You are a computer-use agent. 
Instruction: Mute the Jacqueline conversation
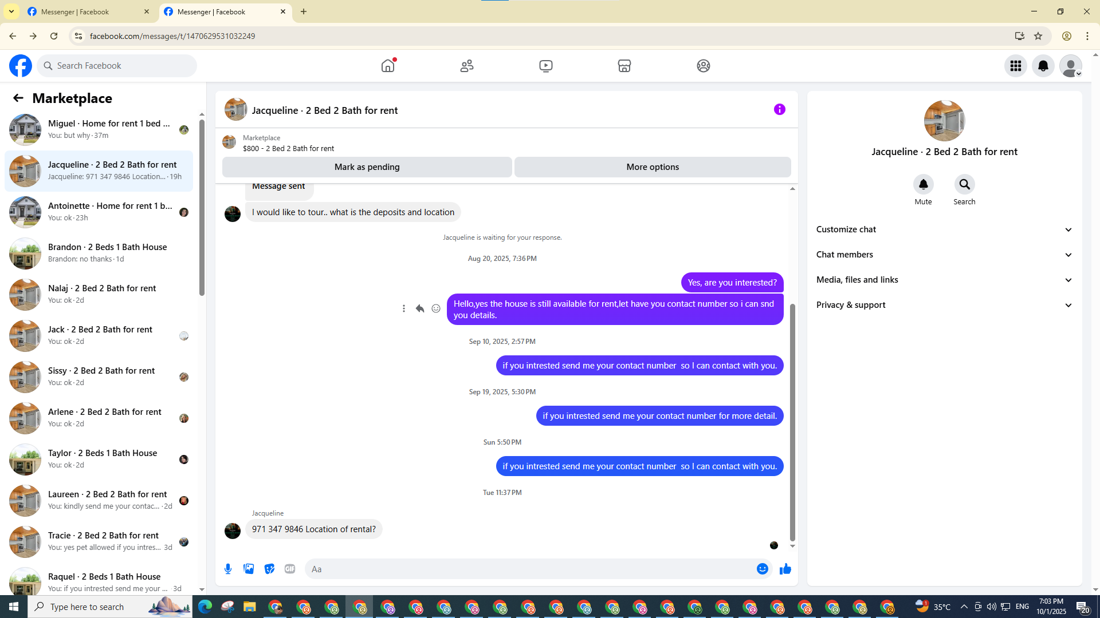[x=924, y=184]
